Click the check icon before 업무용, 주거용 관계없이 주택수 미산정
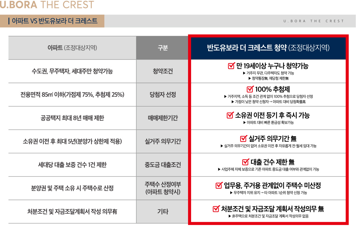The height and width of the screenshot is (228, 356). click(x=219, y=185)
